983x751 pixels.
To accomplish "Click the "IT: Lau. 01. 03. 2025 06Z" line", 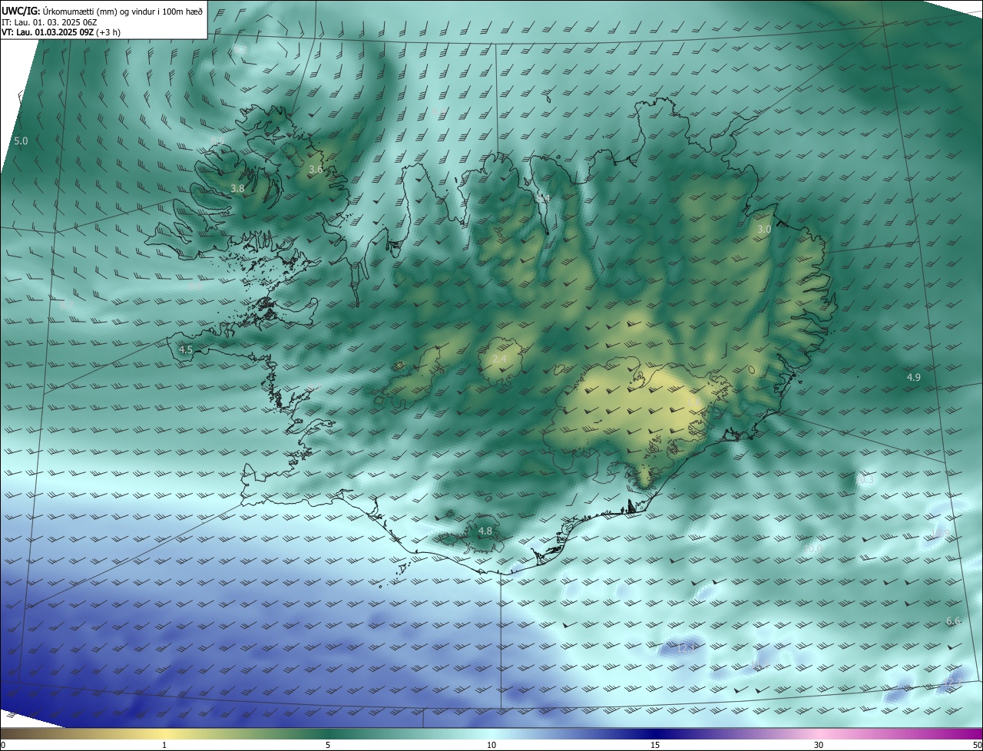I will (49, 22).
